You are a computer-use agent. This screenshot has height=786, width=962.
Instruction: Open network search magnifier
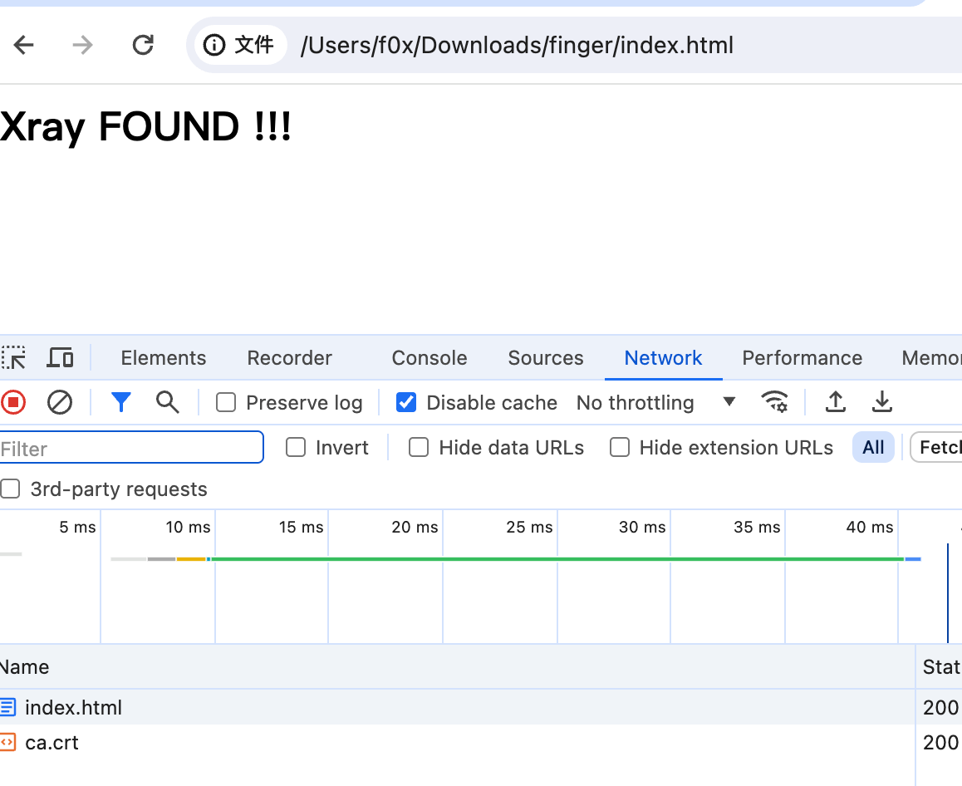pyautogui.click(x=167, y=403)
